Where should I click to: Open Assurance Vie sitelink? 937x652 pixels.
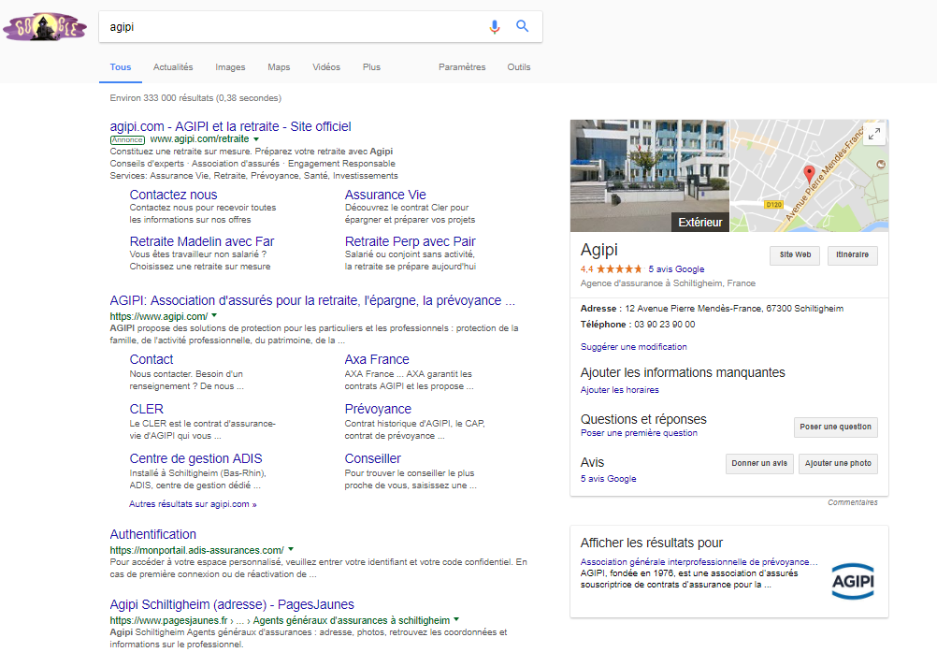pyautogui.click(x=385, y=195)
